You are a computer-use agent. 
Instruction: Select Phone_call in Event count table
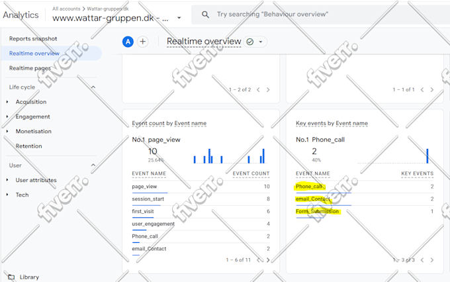point(201,236)
